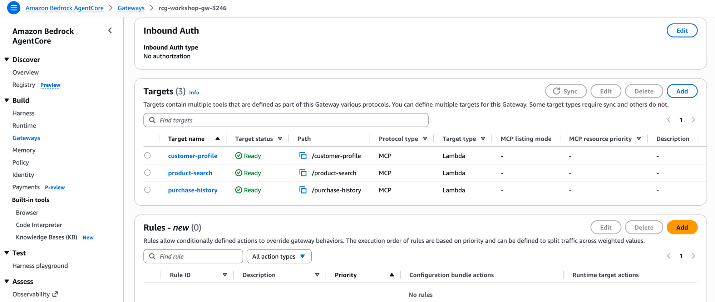This screenshot has height=302, width=715.
Task: Open Target type column filter
Action: click(x=483, y=139)
